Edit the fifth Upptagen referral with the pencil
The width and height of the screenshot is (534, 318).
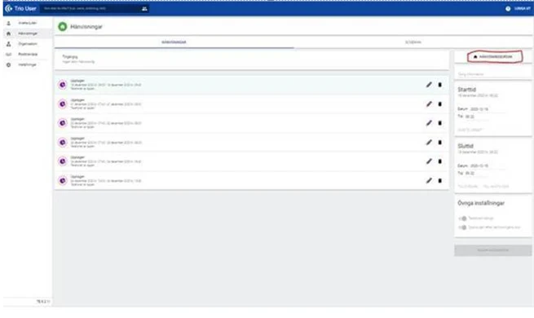pos(429,161)
